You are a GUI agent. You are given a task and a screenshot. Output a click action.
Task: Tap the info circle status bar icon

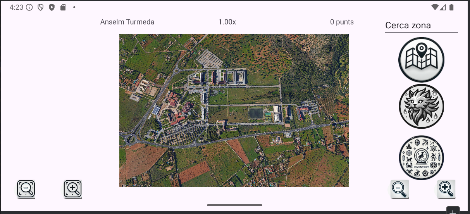click(x=29, y=7)
